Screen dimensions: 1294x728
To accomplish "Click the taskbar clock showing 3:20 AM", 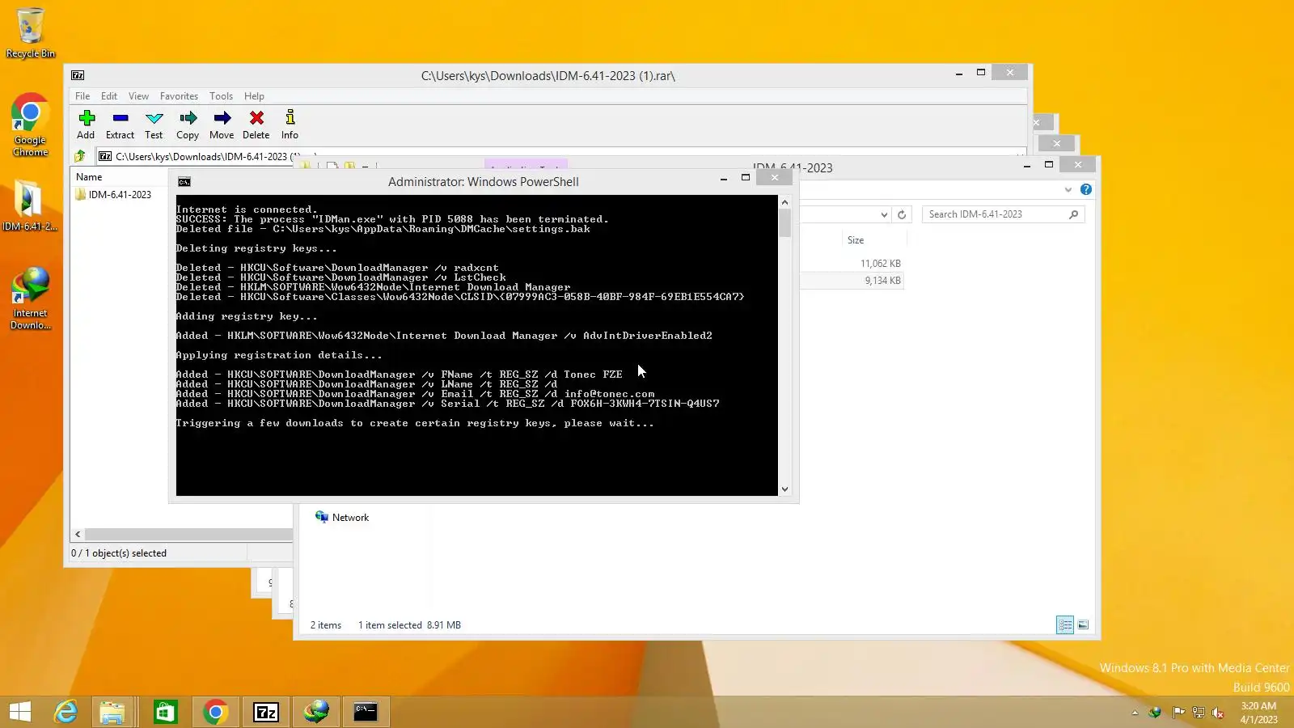I will [x=1259, y=713].
